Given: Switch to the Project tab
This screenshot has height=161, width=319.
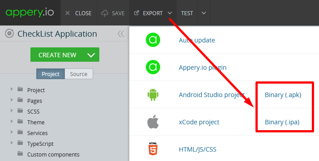Looking at the screenshot, I should [x=51, y=74].
